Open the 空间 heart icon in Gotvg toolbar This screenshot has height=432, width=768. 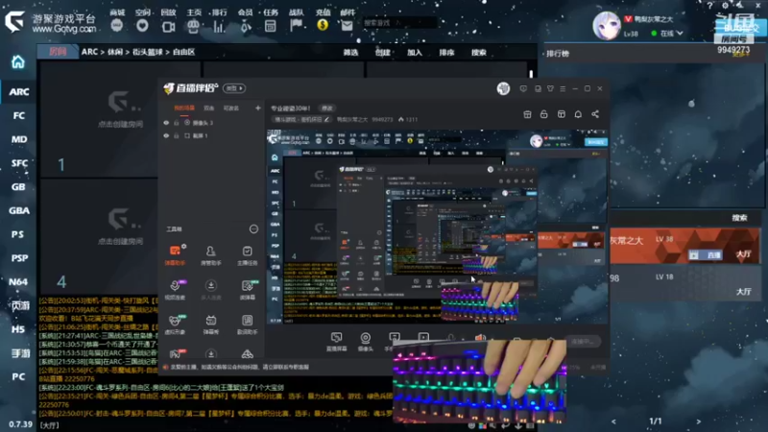[x=142, y=25]
